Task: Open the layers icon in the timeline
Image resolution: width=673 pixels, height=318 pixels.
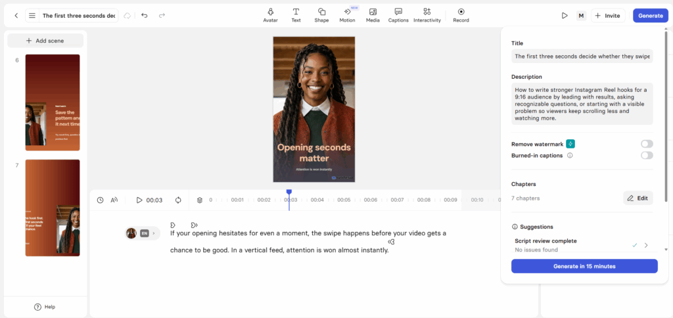Action: point(200,200)
